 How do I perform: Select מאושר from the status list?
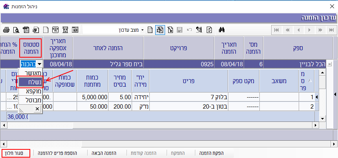pos(30,73)
